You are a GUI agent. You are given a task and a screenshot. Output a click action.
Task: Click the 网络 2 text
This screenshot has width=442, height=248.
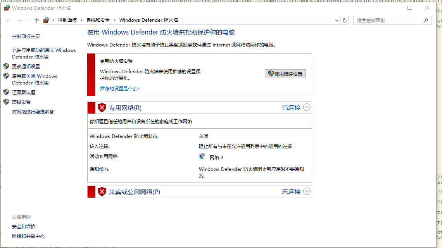[x=216, y=158]
